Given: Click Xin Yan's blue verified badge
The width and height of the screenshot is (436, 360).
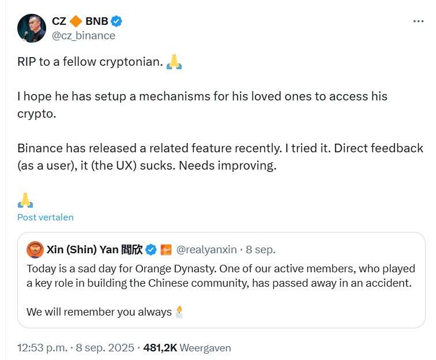Looking at the screenshot, I should click(x=151, y=250).
